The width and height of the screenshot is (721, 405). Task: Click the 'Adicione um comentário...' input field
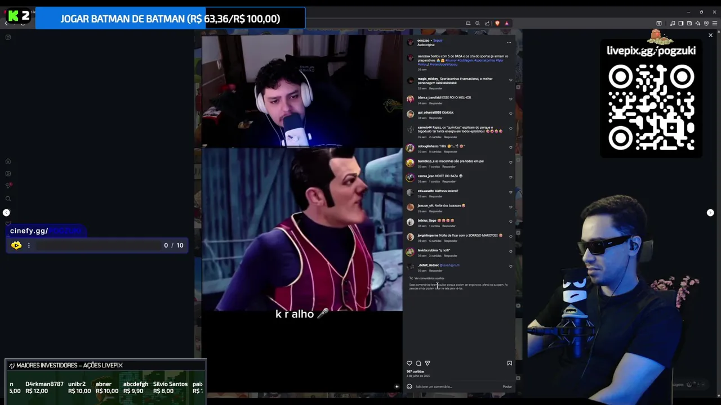click(457, 386)
